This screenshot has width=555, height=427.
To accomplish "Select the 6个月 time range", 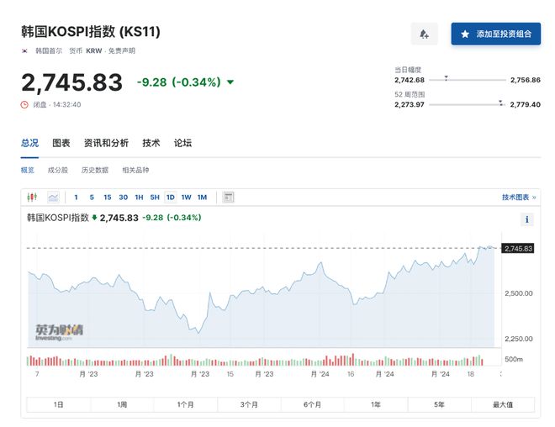I will click(312, 404).
